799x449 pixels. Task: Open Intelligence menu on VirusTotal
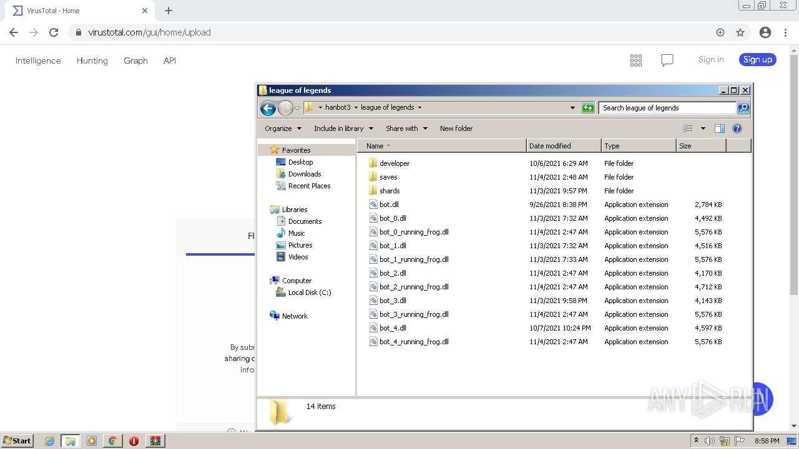click(x=38, y=60)
